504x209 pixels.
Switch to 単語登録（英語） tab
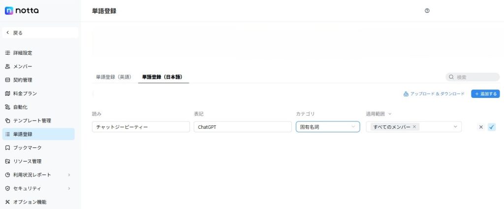click(114, 77)
